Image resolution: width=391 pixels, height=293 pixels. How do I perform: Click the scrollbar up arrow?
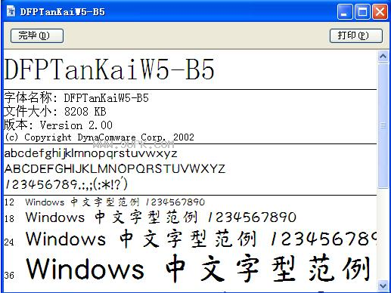coord(383,57)
